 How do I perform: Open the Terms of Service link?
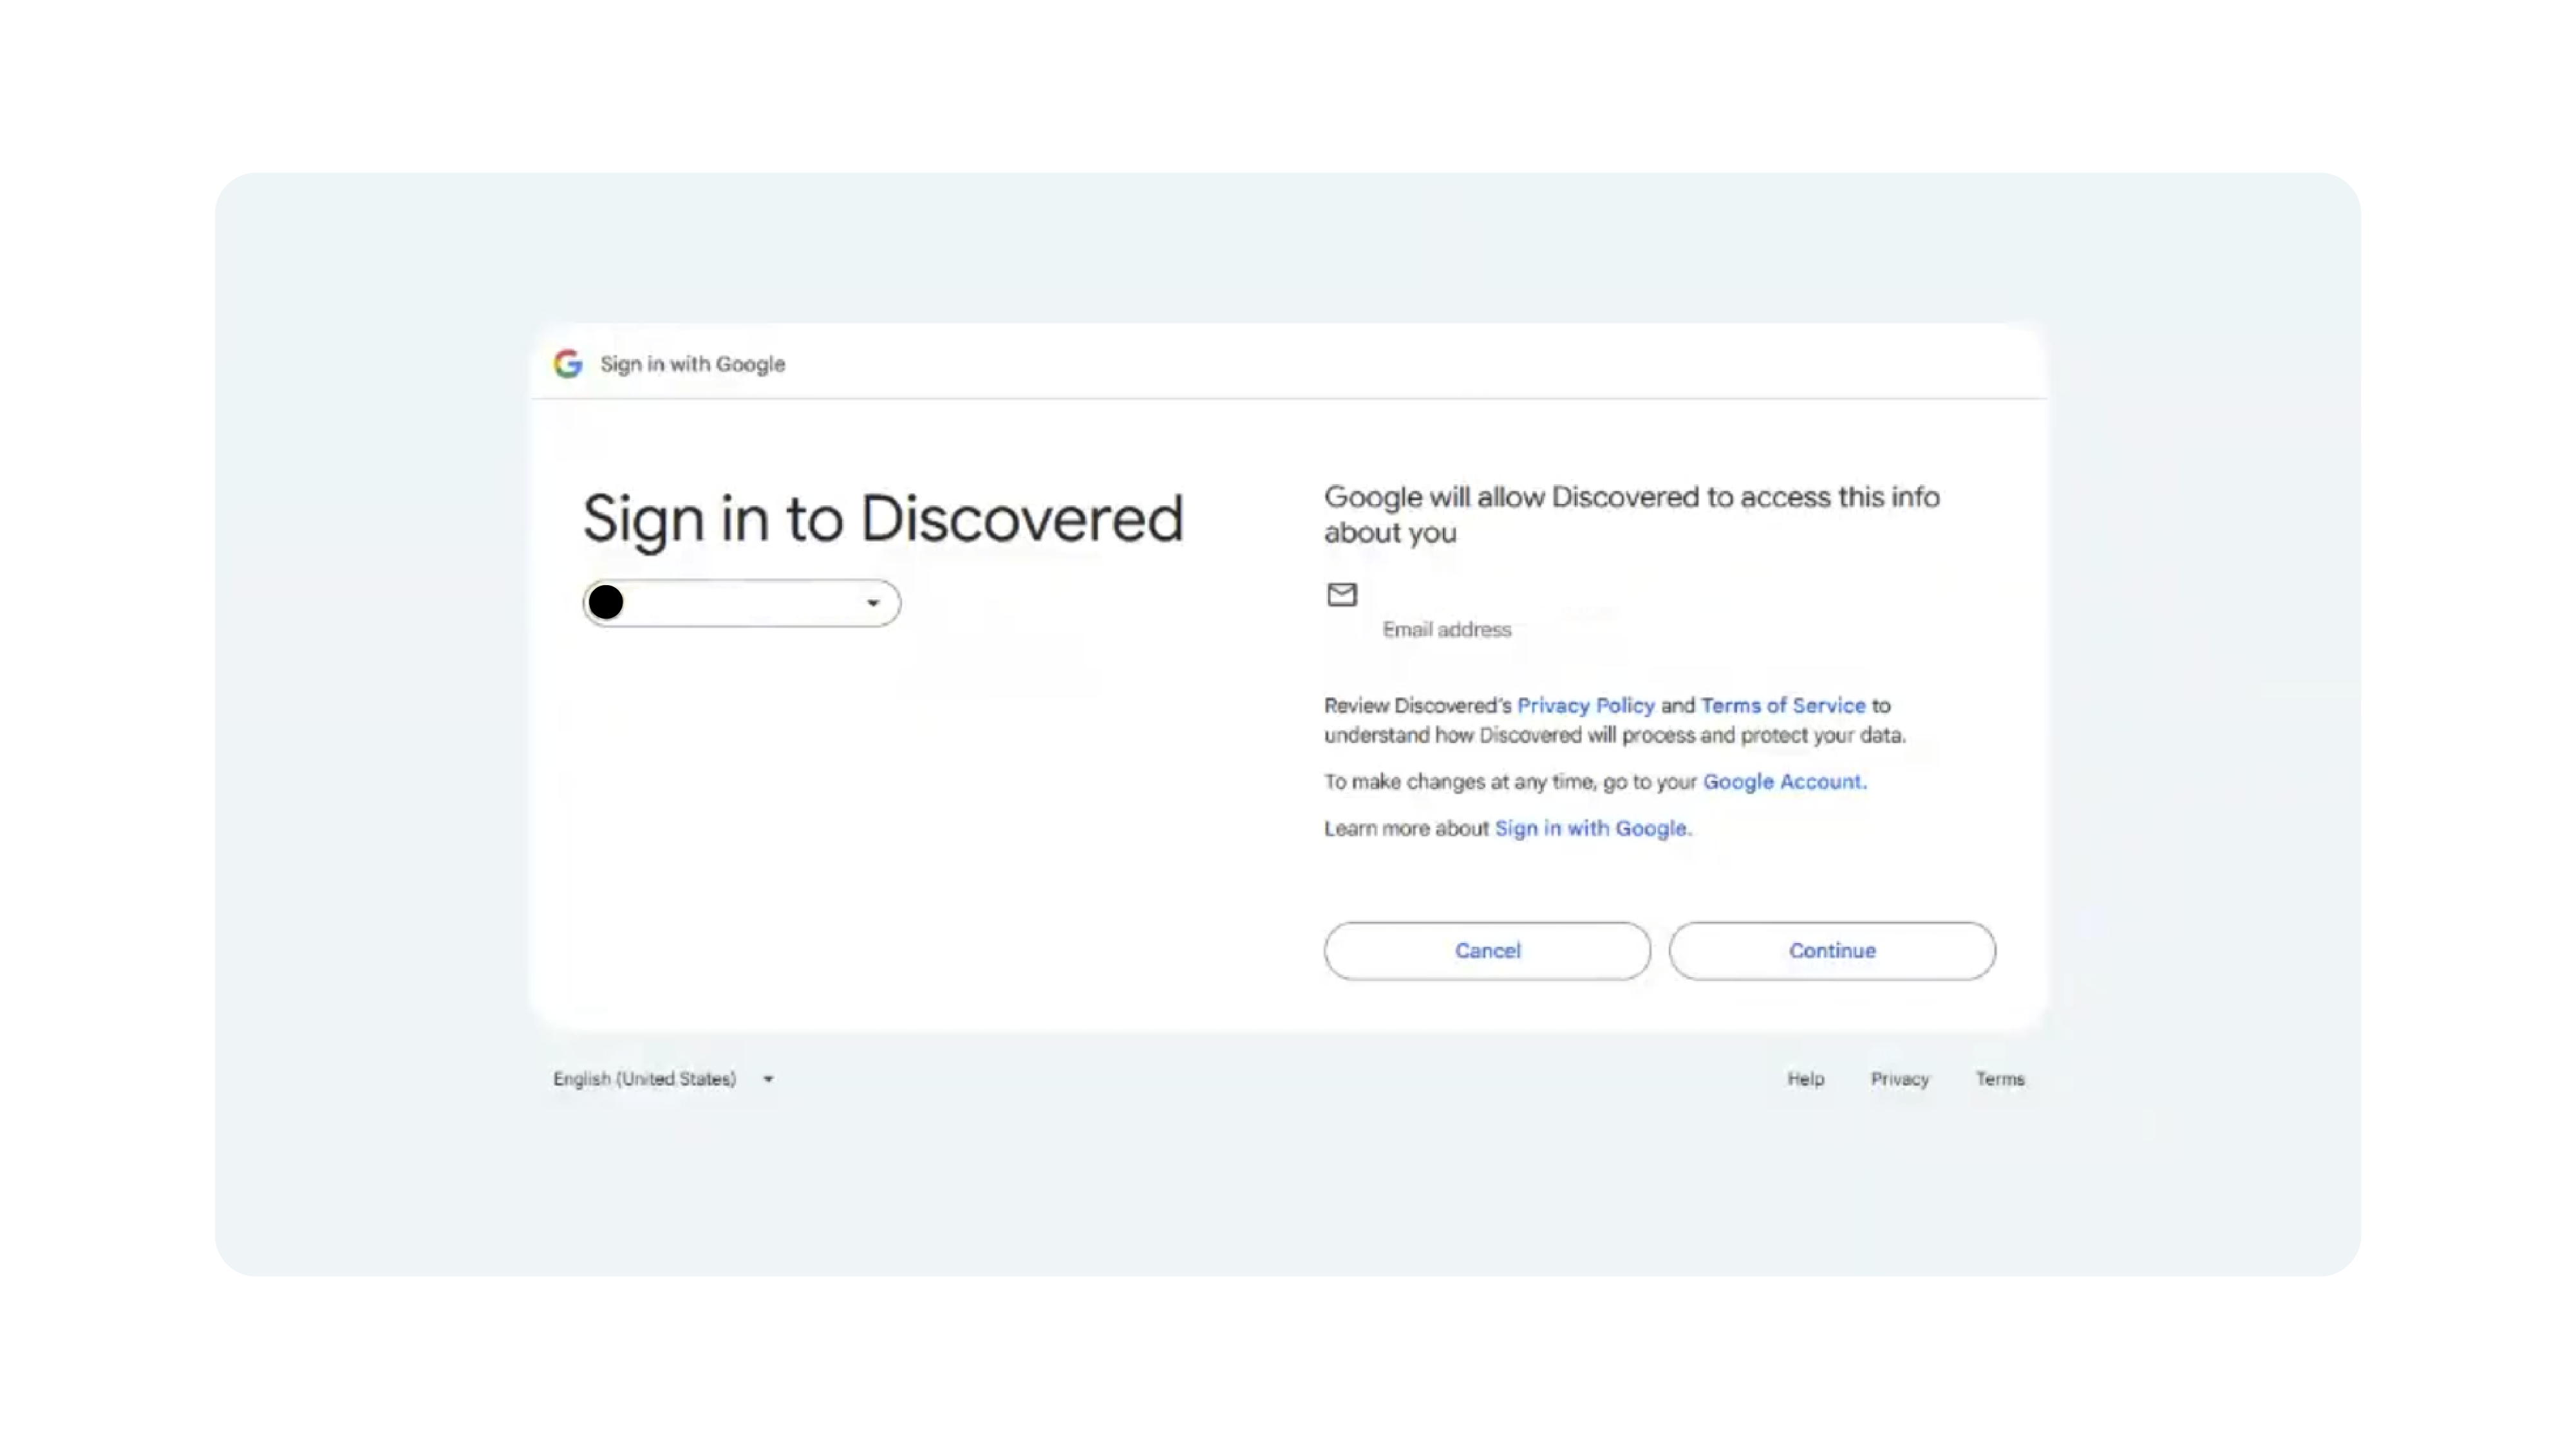[1783, 705]
